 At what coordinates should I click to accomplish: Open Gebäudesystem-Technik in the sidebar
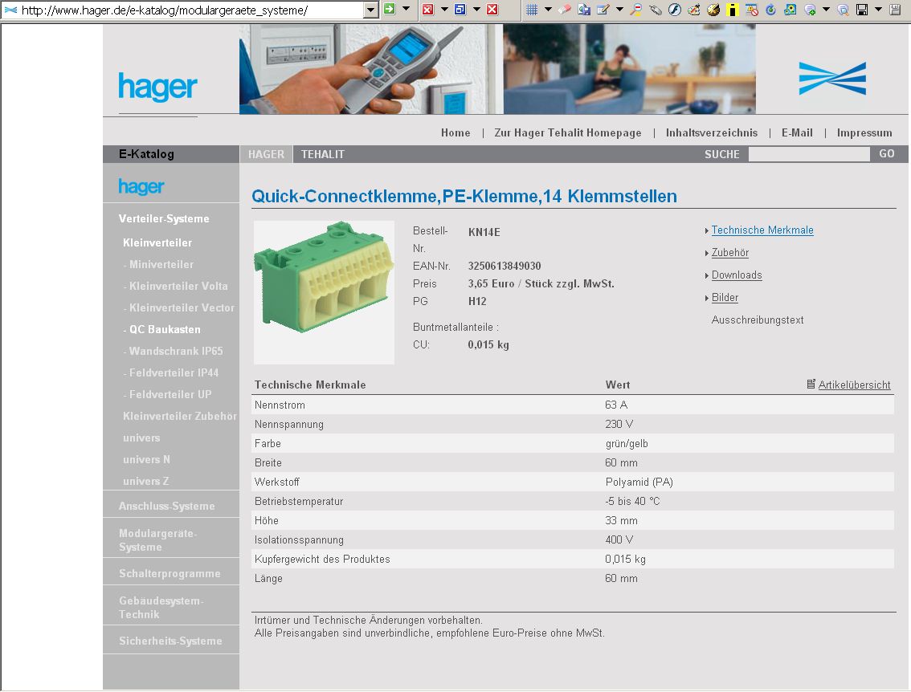(161, 607)
